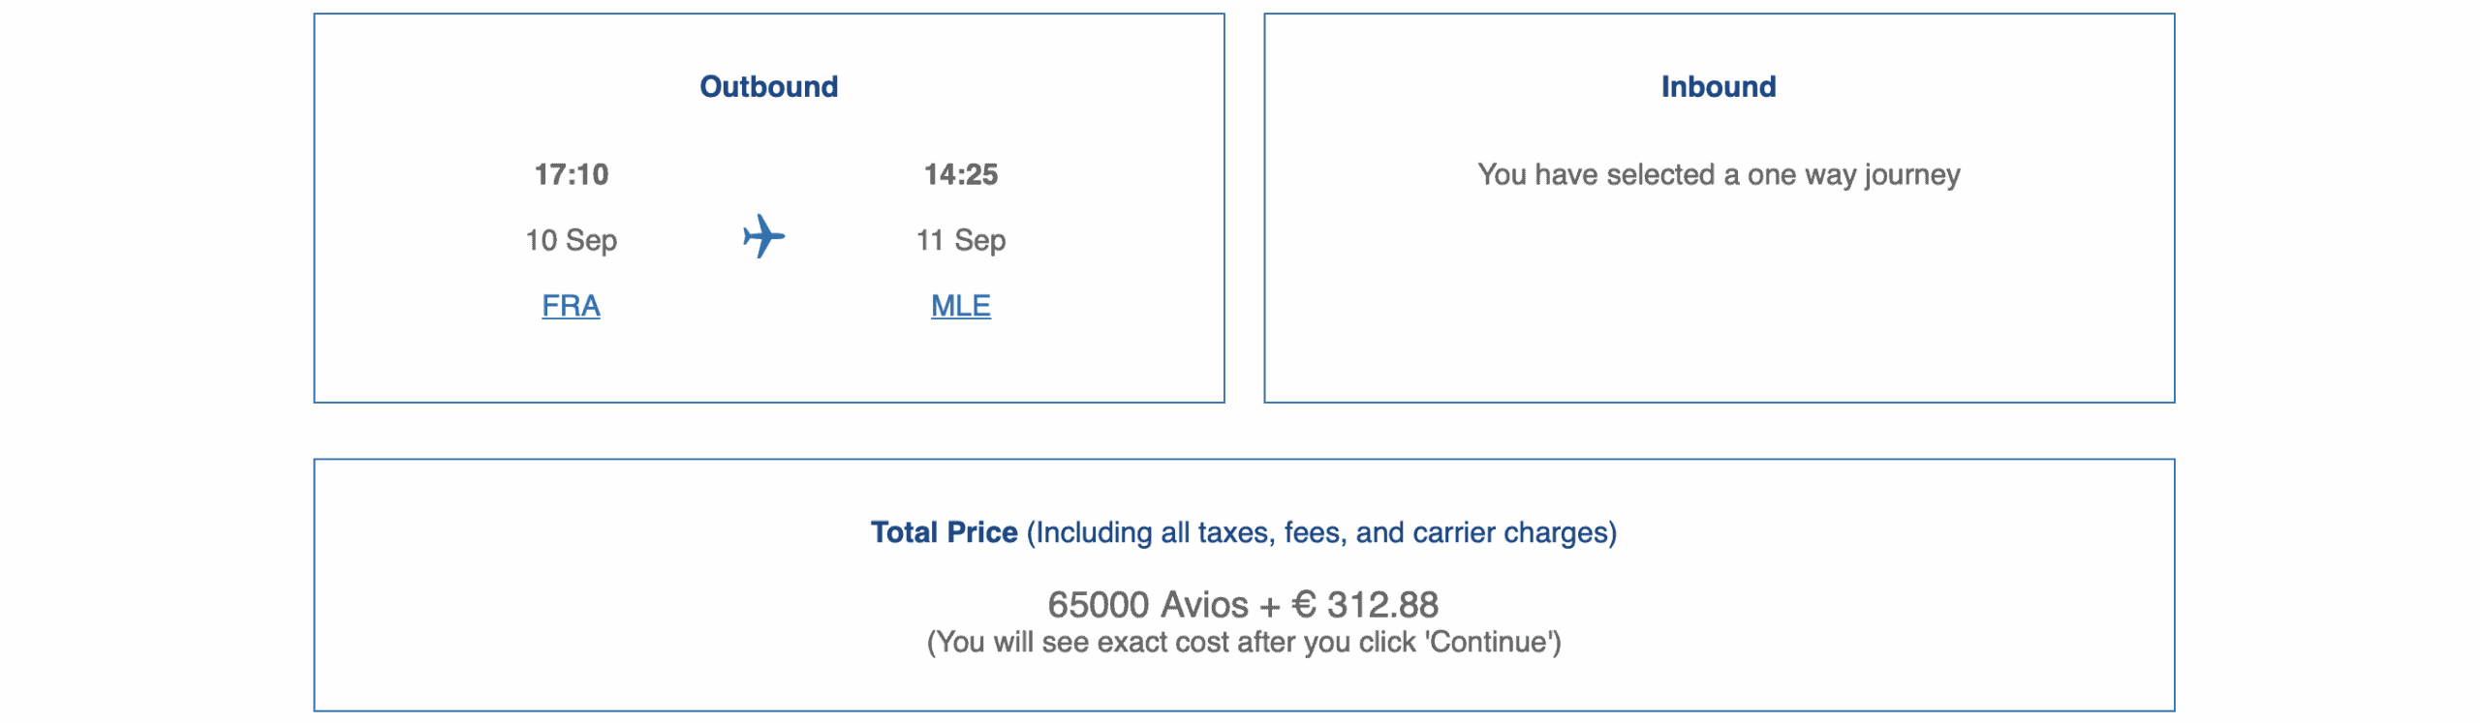The width and height of the screenshot is (2480, 723).
Task: Open the FRA departure airport link
Action: [571, 306]
